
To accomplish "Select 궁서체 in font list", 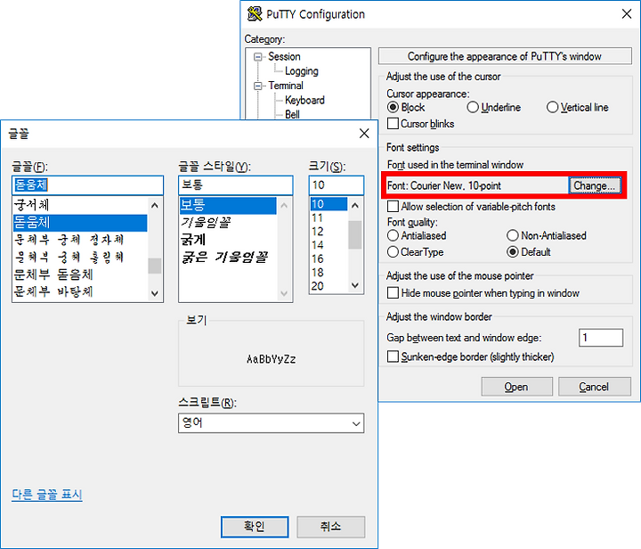I will pos(80,205).
